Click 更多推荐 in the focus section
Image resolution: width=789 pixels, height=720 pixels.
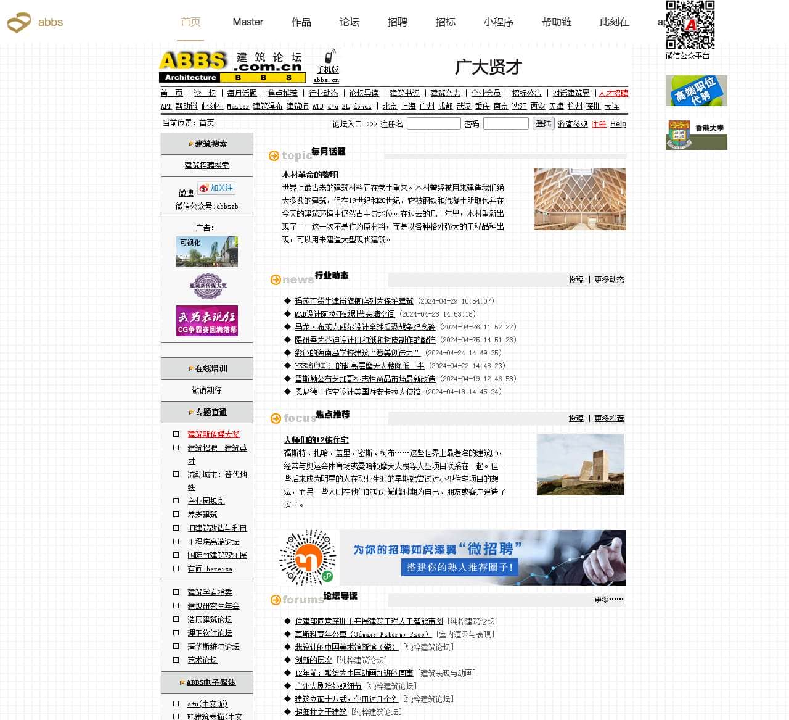pos(610,418)
